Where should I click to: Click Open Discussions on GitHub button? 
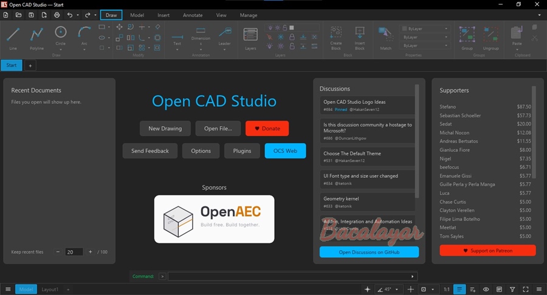pyautogui.click(x=369, y=252)
